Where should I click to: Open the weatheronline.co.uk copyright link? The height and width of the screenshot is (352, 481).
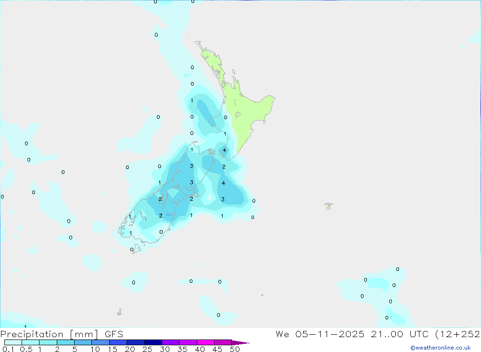coord(440,348)
